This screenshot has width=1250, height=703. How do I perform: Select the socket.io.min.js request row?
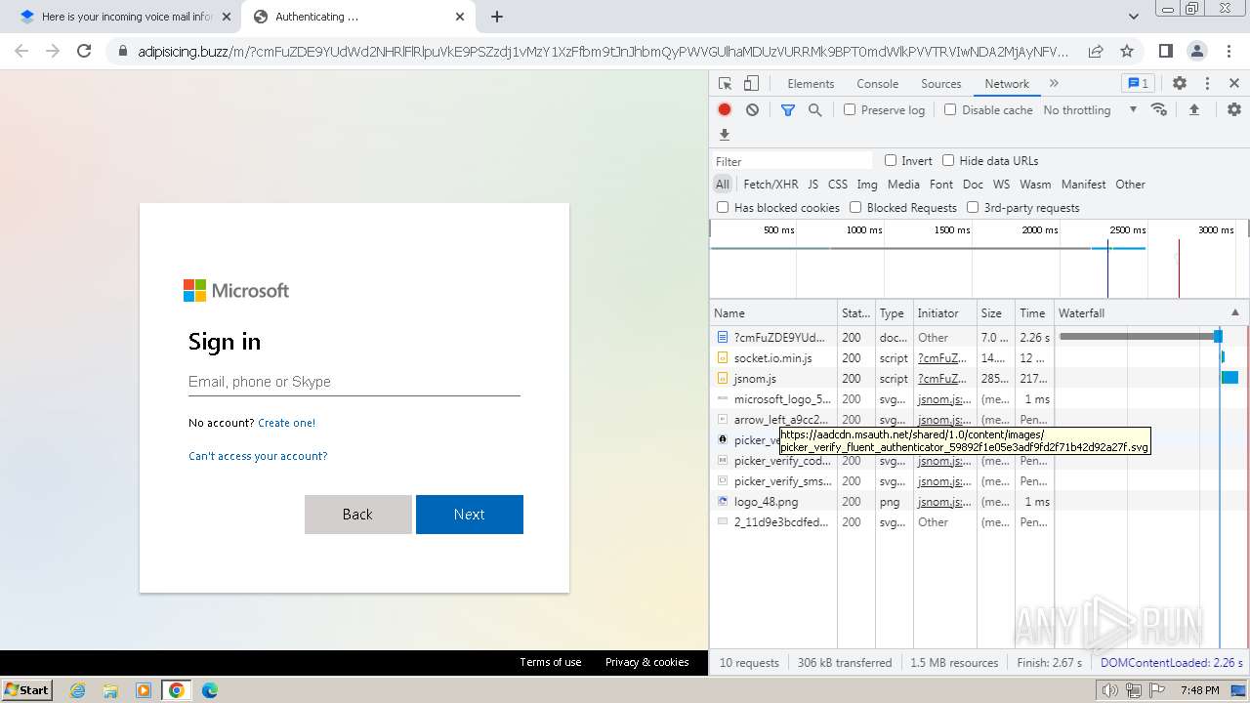tap(979, 358)
